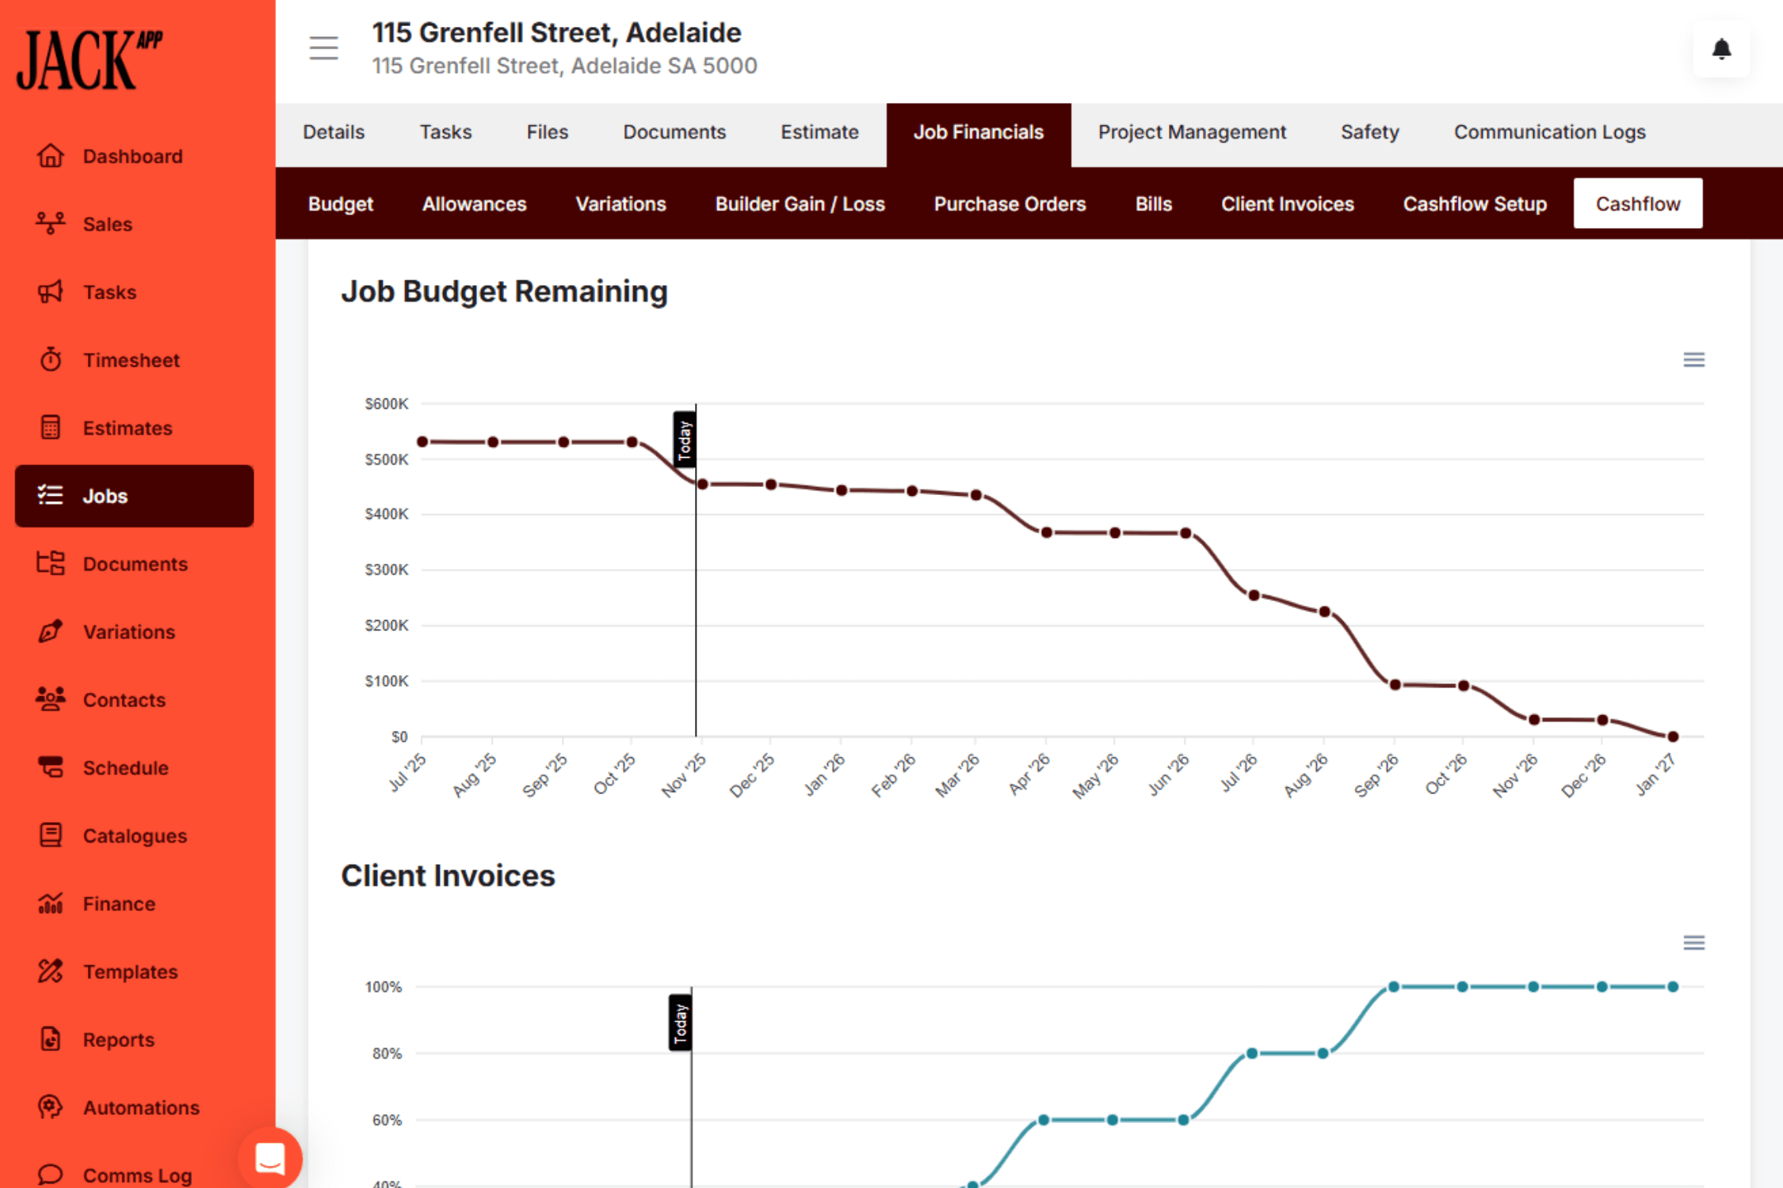Select the Timesheet icon in the sidebar
This screenshot has height=1188, width=1783.
point(50,360)
